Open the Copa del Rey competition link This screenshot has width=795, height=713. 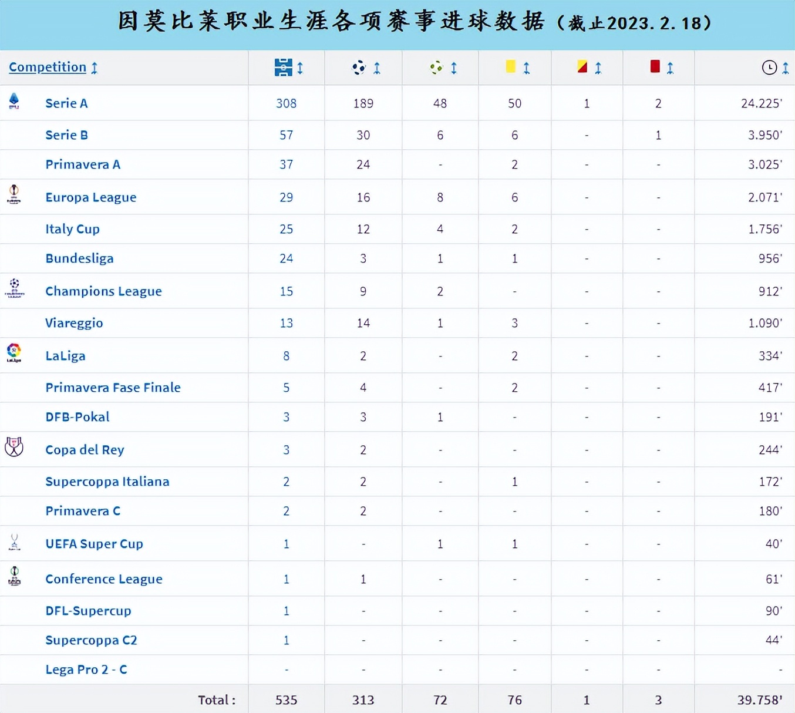click(85, 450)
